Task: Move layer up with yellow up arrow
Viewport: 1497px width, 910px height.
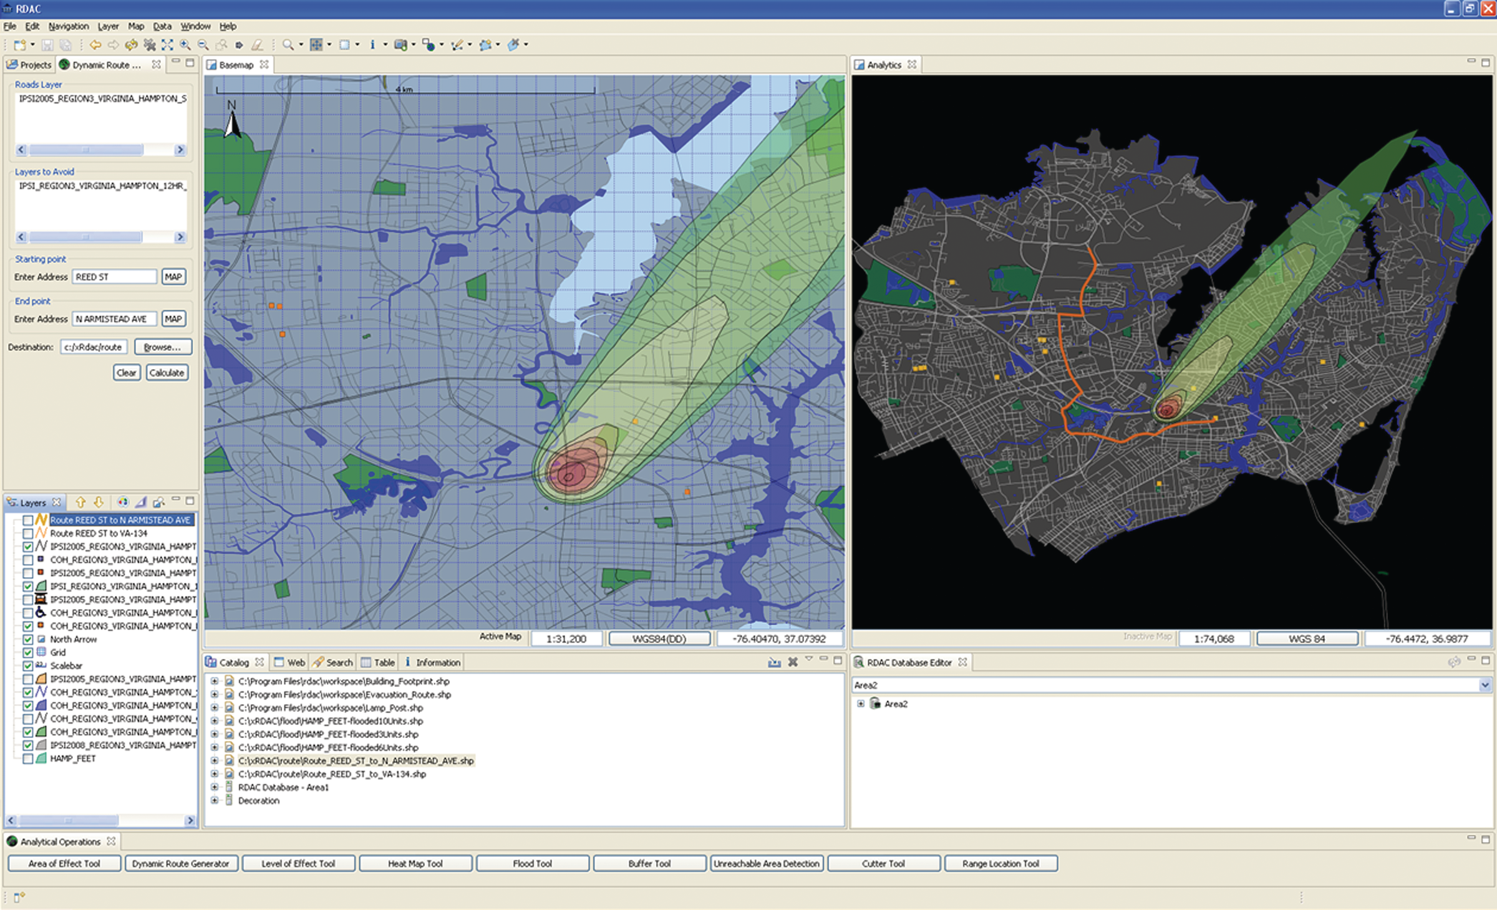Action: pyautogui.click(x=80, y=502)
